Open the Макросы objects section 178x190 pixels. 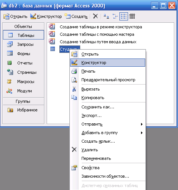point(24,82)
